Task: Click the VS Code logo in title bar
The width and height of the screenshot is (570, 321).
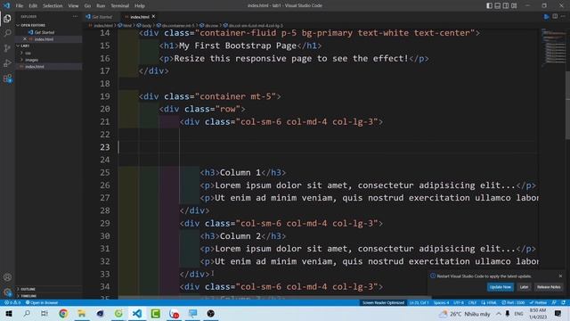Action: pos(6,5)
